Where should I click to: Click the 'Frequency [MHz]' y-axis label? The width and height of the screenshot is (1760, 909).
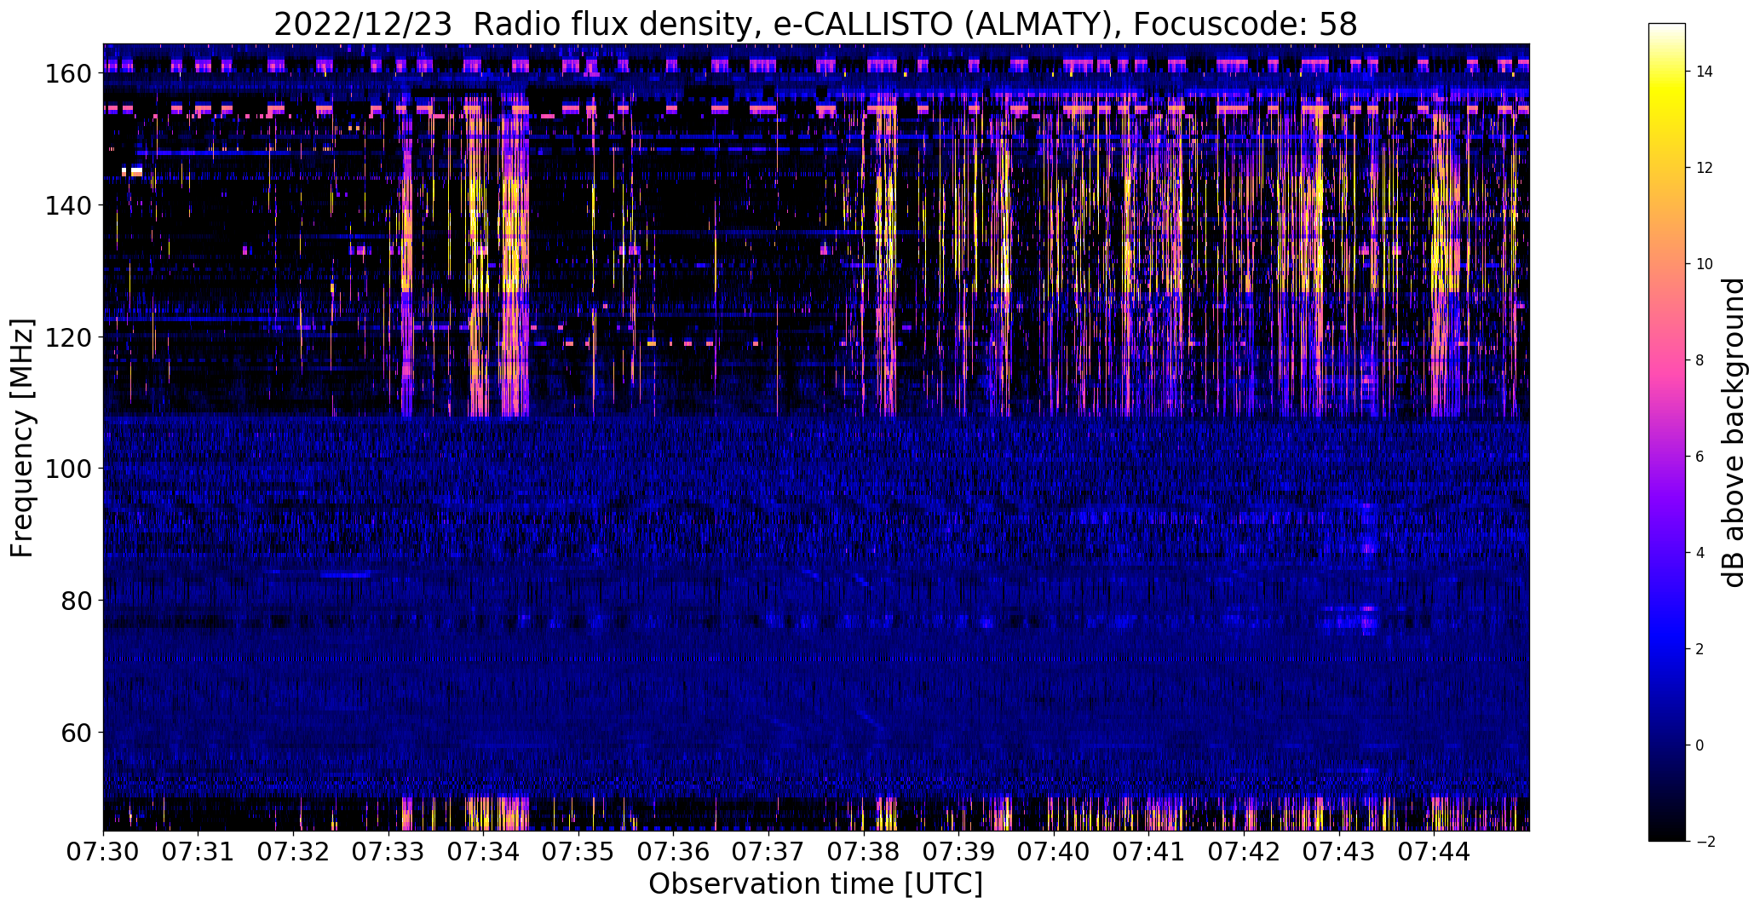[x=22, y=438]
